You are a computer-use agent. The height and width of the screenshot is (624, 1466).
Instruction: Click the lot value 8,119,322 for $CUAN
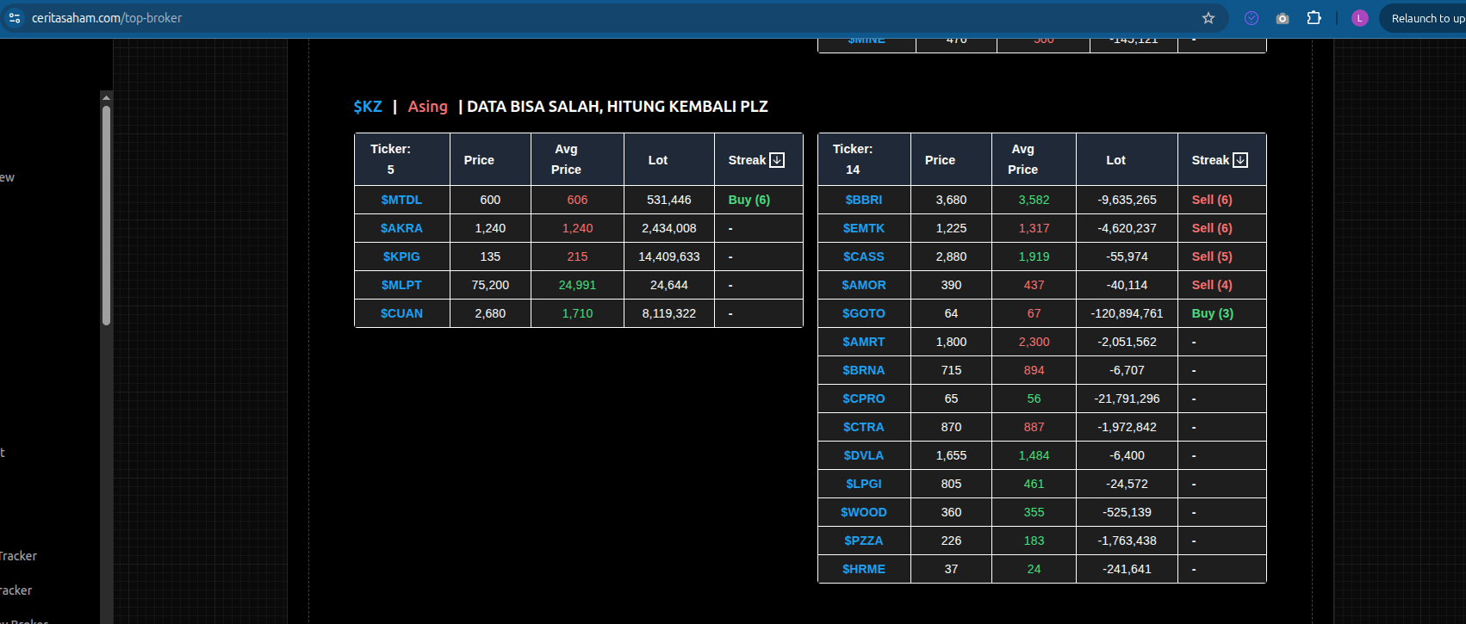[x=669, y=313]
